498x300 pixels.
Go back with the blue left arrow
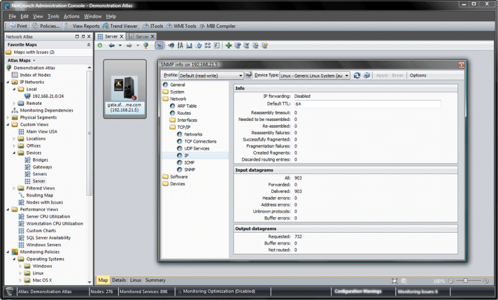click(111, 46)
